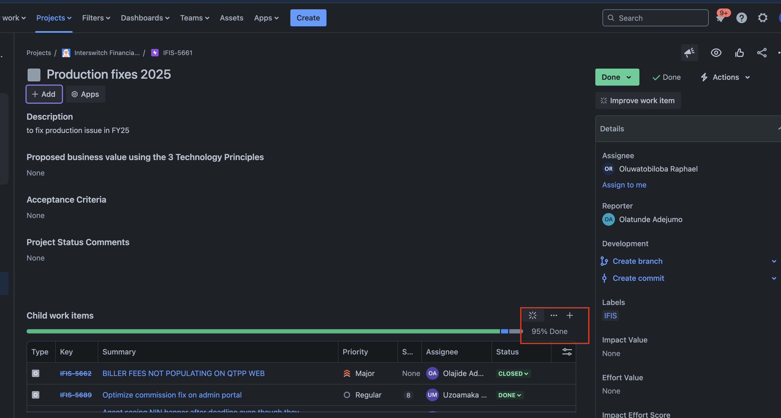Open child work items more options

554,315
